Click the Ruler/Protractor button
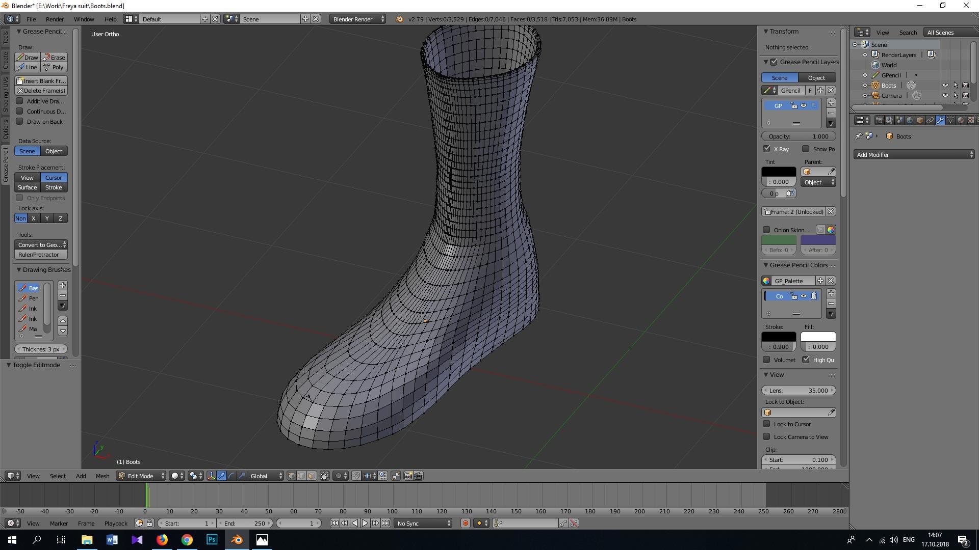This screenshot has width=979, height=550. pyautogui.click(x=41, y=255)
